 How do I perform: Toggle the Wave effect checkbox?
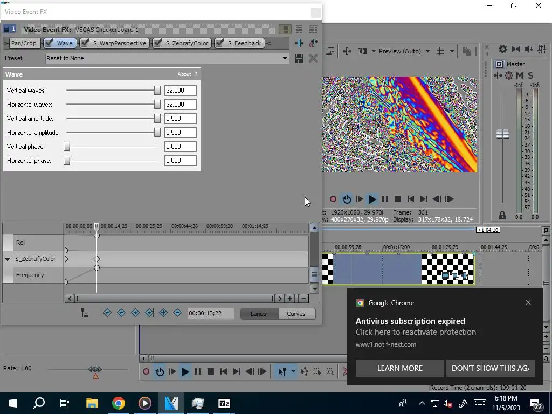coord(49,43)
